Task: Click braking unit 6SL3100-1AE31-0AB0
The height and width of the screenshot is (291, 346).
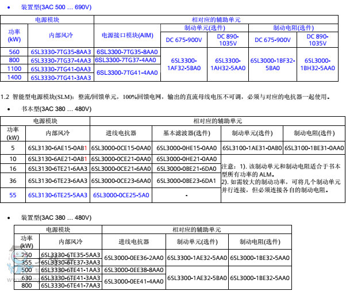Action: tap(252, 148)
